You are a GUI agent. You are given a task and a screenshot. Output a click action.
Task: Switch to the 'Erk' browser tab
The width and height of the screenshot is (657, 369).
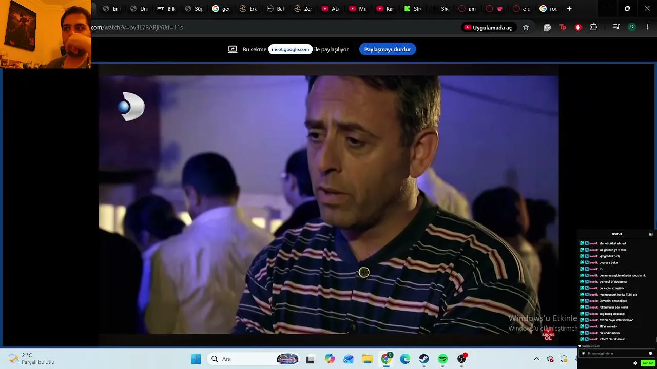click(x=248, y=9)
